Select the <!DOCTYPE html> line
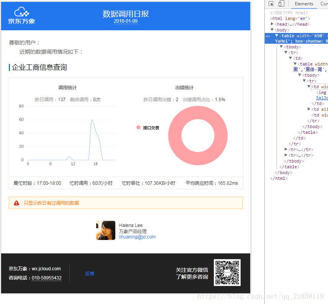The width and height of the screenshot is (328, 304). [x=289, y=13]
